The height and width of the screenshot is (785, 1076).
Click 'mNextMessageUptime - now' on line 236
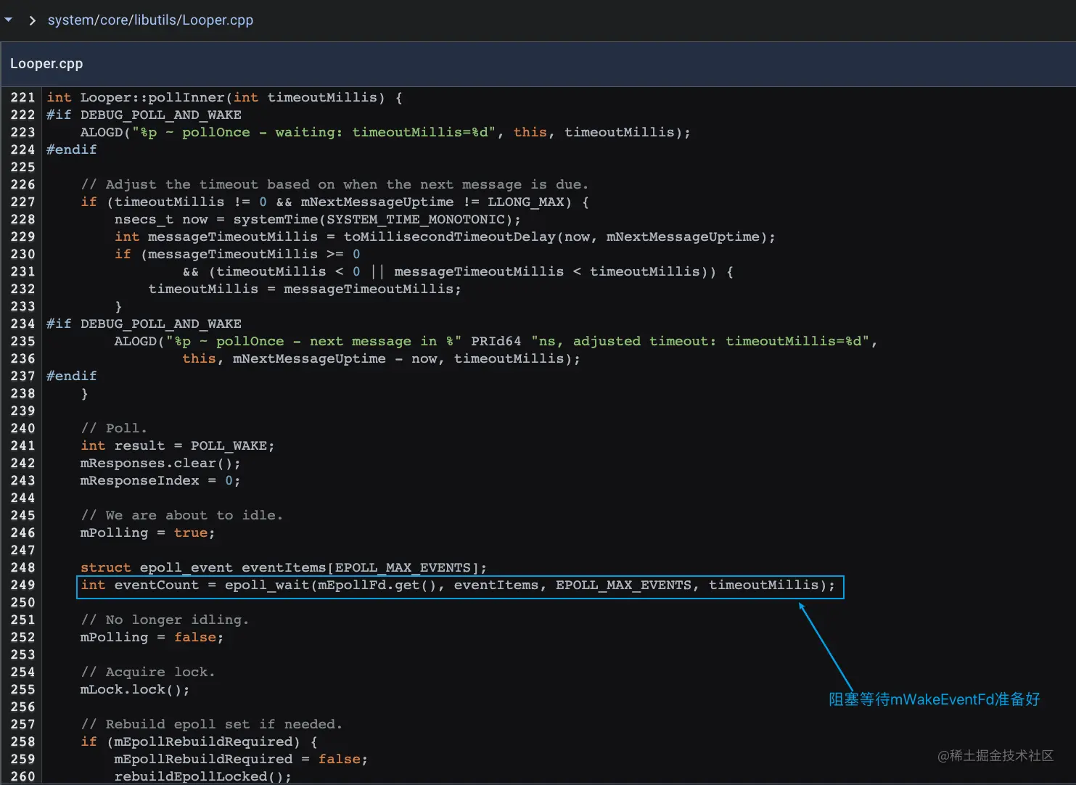334,358
